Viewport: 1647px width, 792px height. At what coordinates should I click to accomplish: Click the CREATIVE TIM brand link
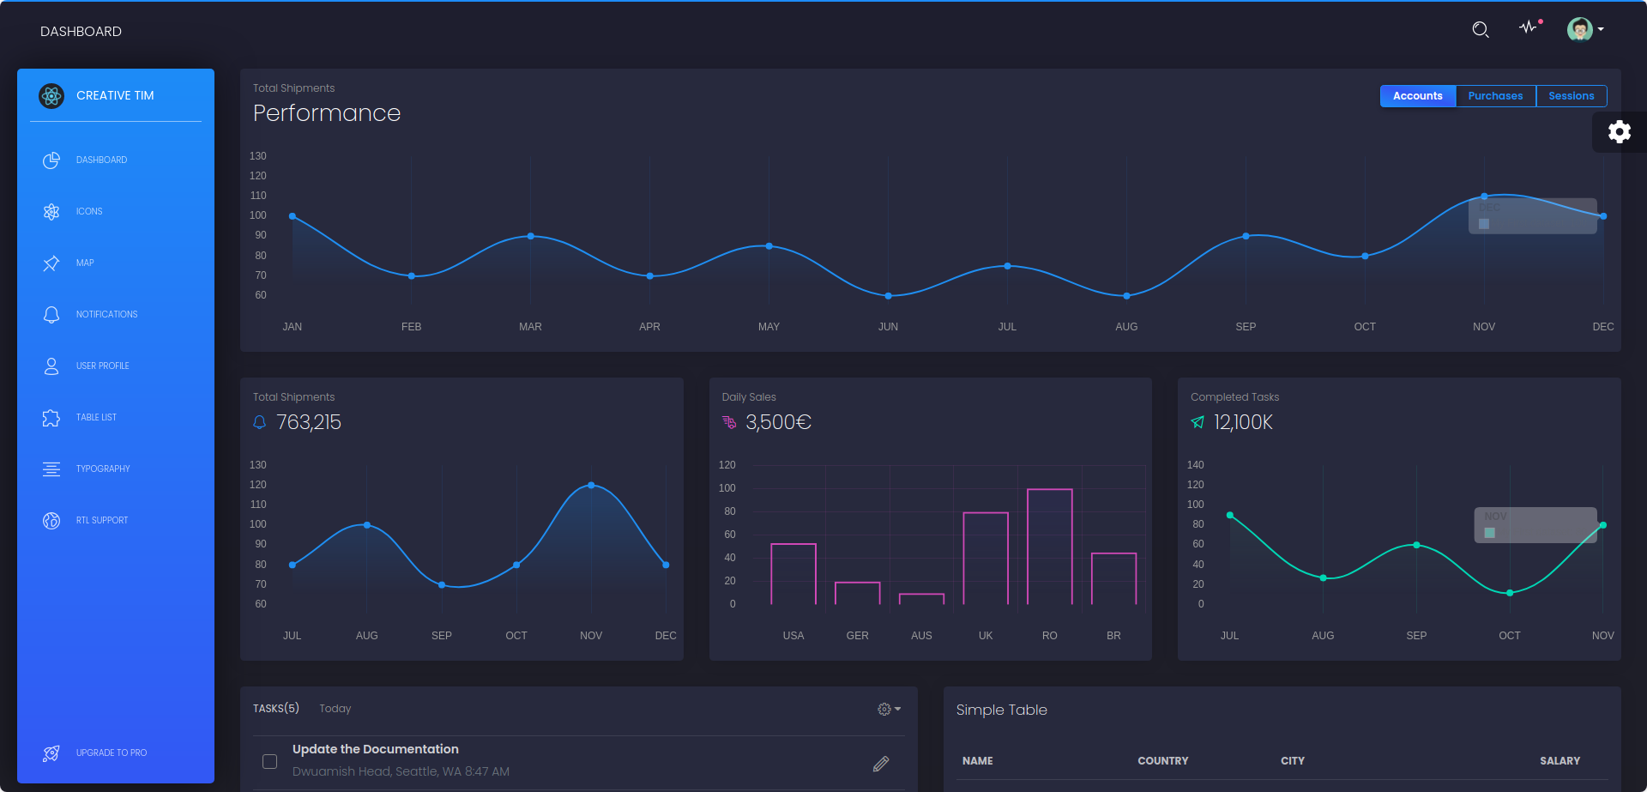[x=115, y=95]
